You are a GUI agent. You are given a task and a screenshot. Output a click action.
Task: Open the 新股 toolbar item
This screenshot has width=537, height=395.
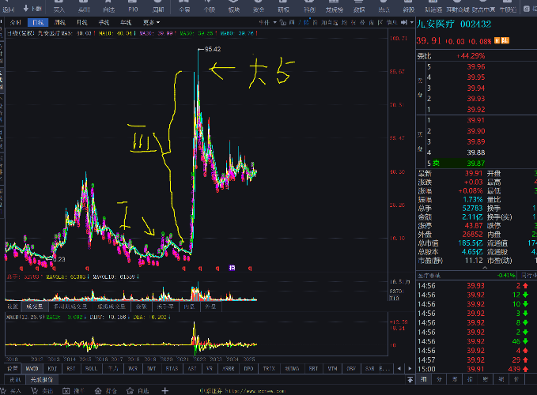coord(409,6)
